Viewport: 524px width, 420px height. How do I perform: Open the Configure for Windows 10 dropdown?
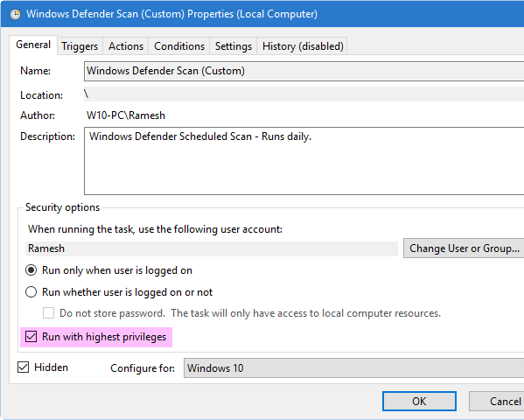pyautogui.click(x=353, y=368)
